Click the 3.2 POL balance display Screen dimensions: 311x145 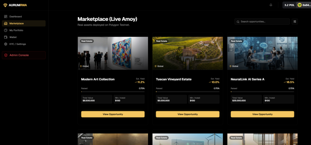point(289,5)
